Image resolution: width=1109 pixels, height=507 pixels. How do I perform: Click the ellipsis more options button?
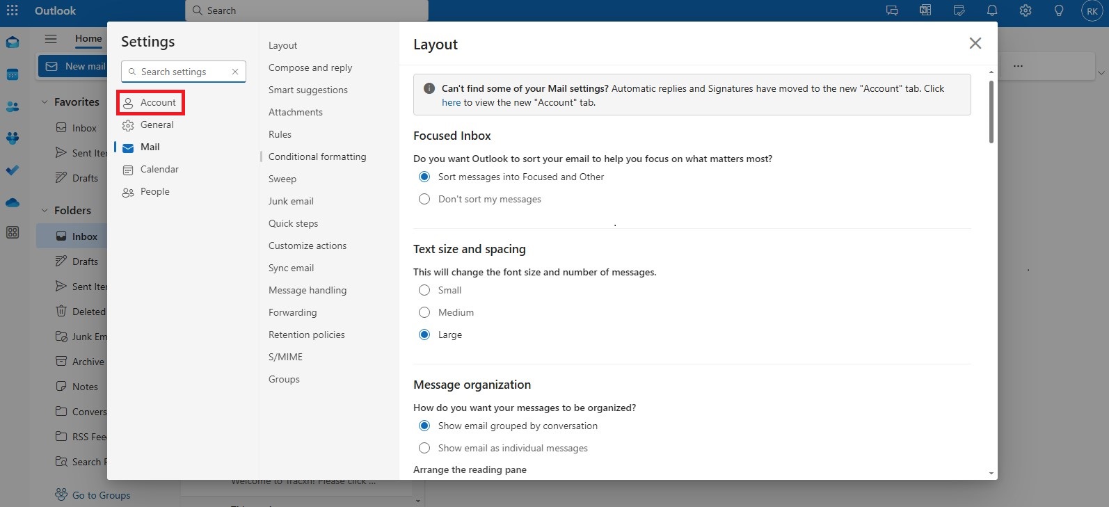tap(1018, 66)
